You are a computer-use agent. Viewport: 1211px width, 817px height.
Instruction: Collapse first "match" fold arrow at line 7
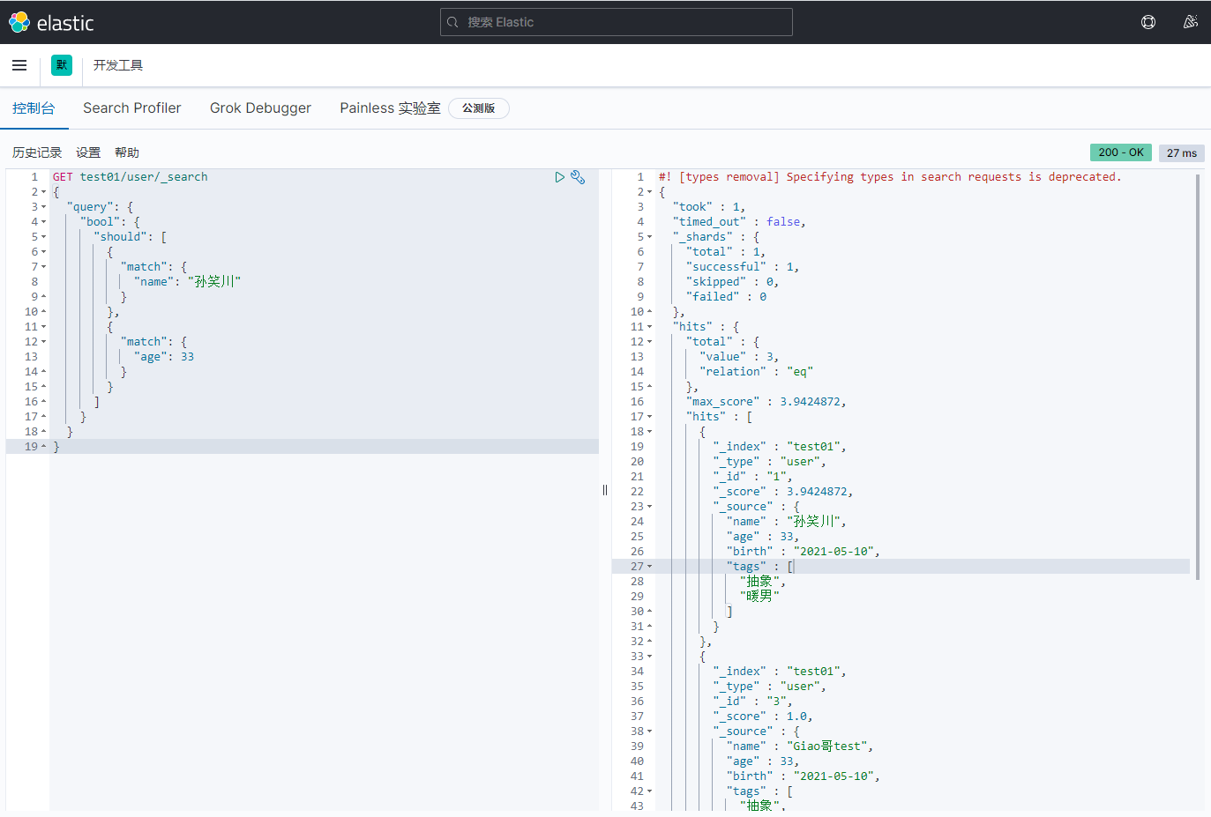coord(43,267)
